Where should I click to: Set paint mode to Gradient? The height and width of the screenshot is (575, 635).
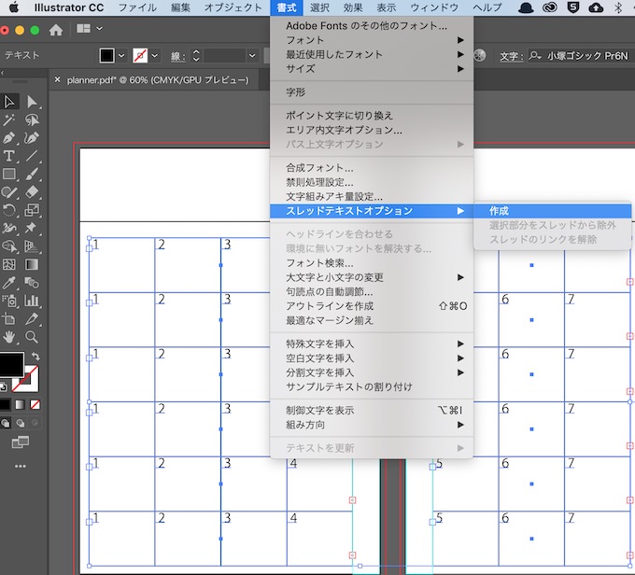coord(20,404)
